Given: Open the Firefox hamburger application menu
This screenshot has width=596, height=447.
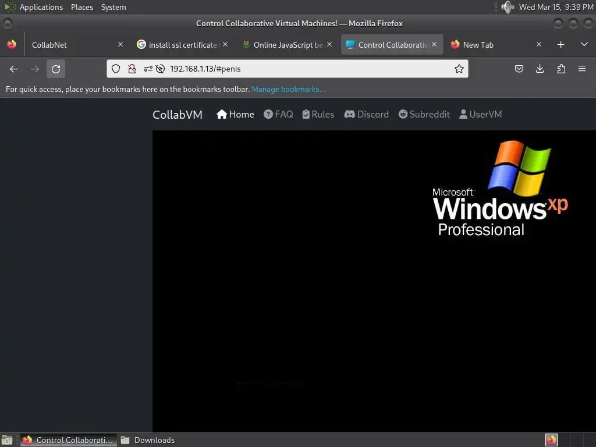Looking at the screenshot, I should coord(582,69).
